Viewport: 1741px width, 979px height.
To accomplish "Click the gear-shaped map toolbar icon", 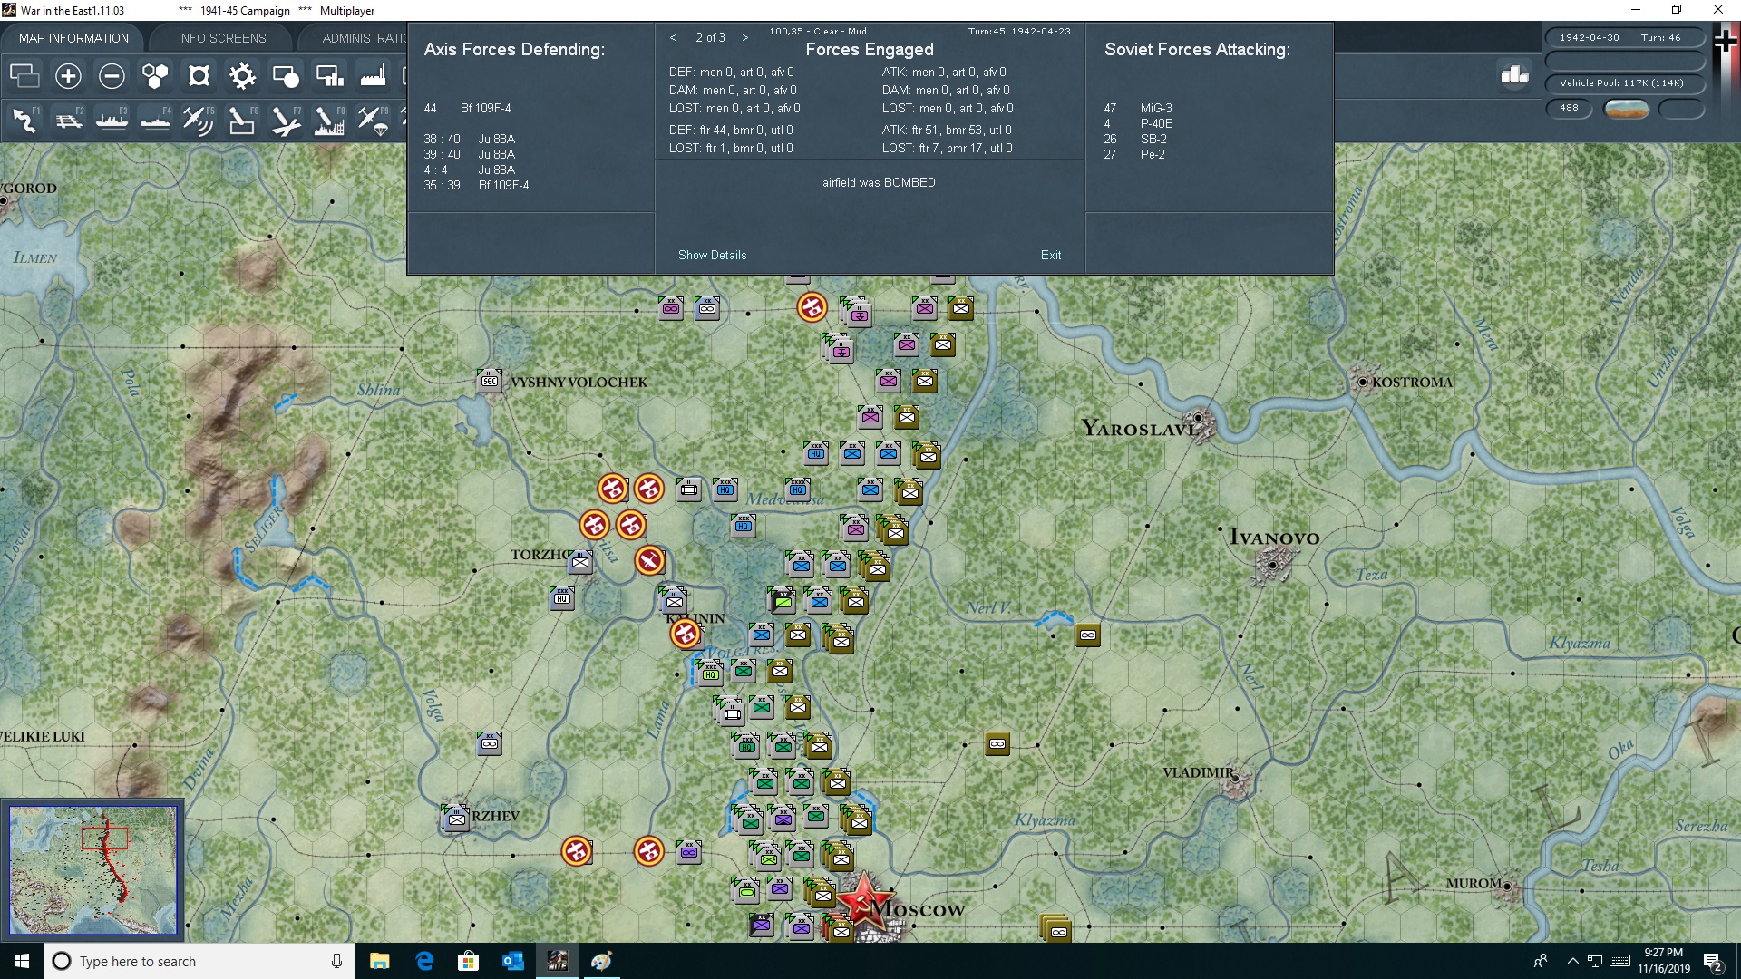I will click(x=242, y=75).
